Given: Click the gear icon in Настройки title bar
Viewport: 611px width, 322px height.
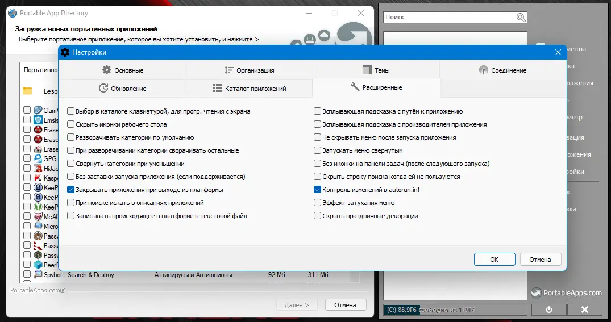Looking at the screenshot, I should (65, 52).
